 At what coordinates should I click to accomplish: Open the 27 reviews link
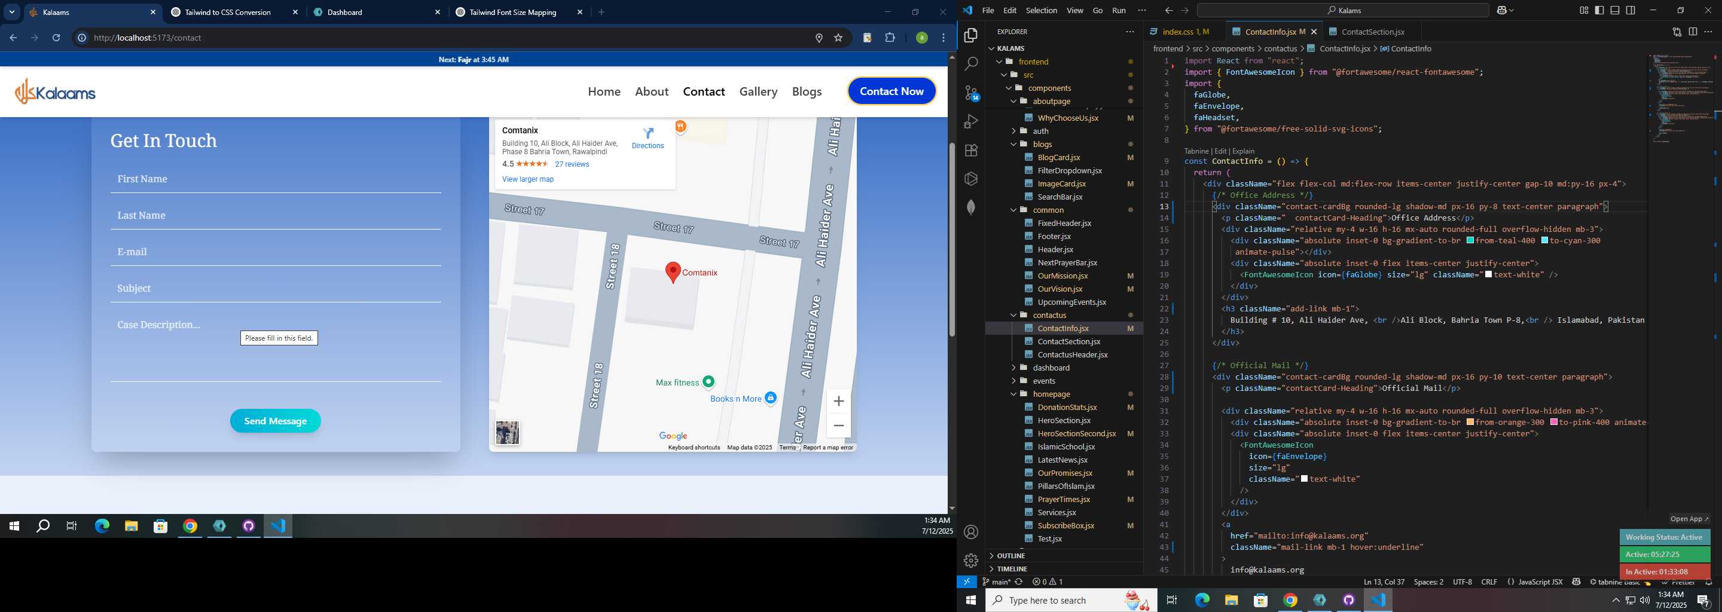tap(572, 164)
